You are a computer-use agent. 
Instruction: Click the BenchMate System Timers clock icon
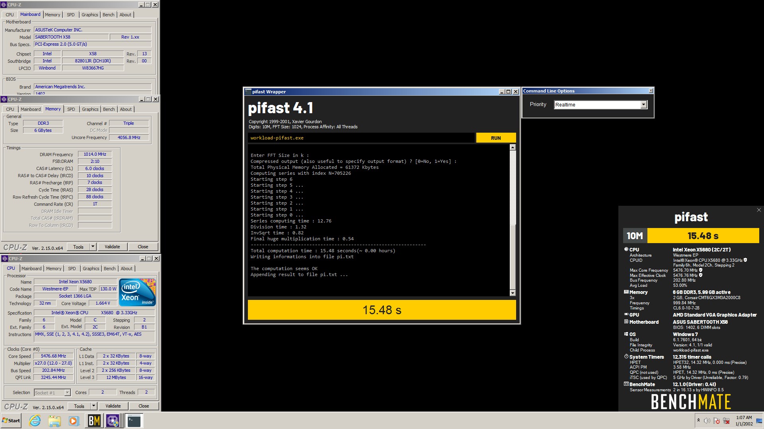click(626, 357)
